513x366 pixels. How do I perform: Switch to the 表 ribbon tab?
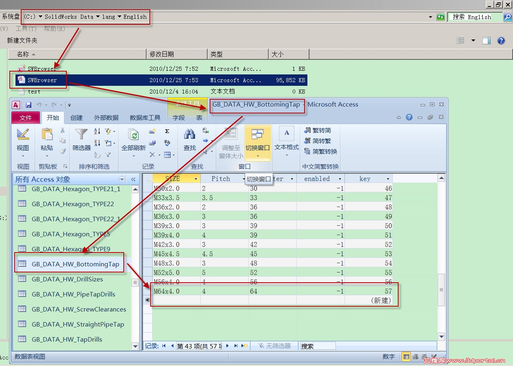tap(199, 118)
